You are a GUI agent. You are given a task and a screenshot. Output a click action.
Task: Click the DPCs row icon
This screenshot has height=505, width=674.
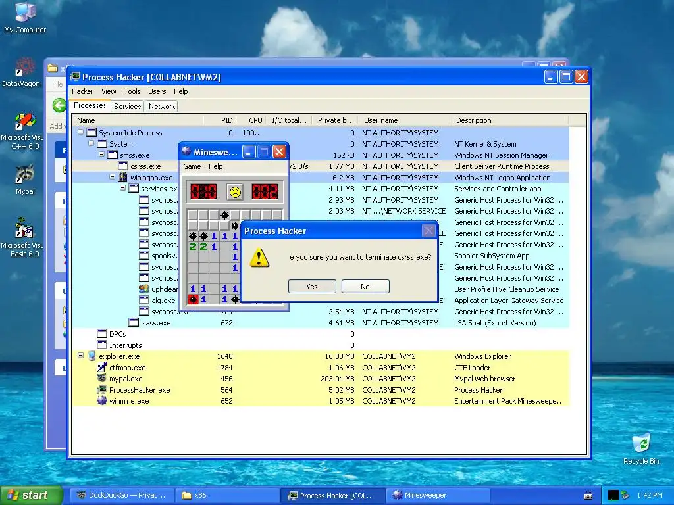(x=102, y=333)
